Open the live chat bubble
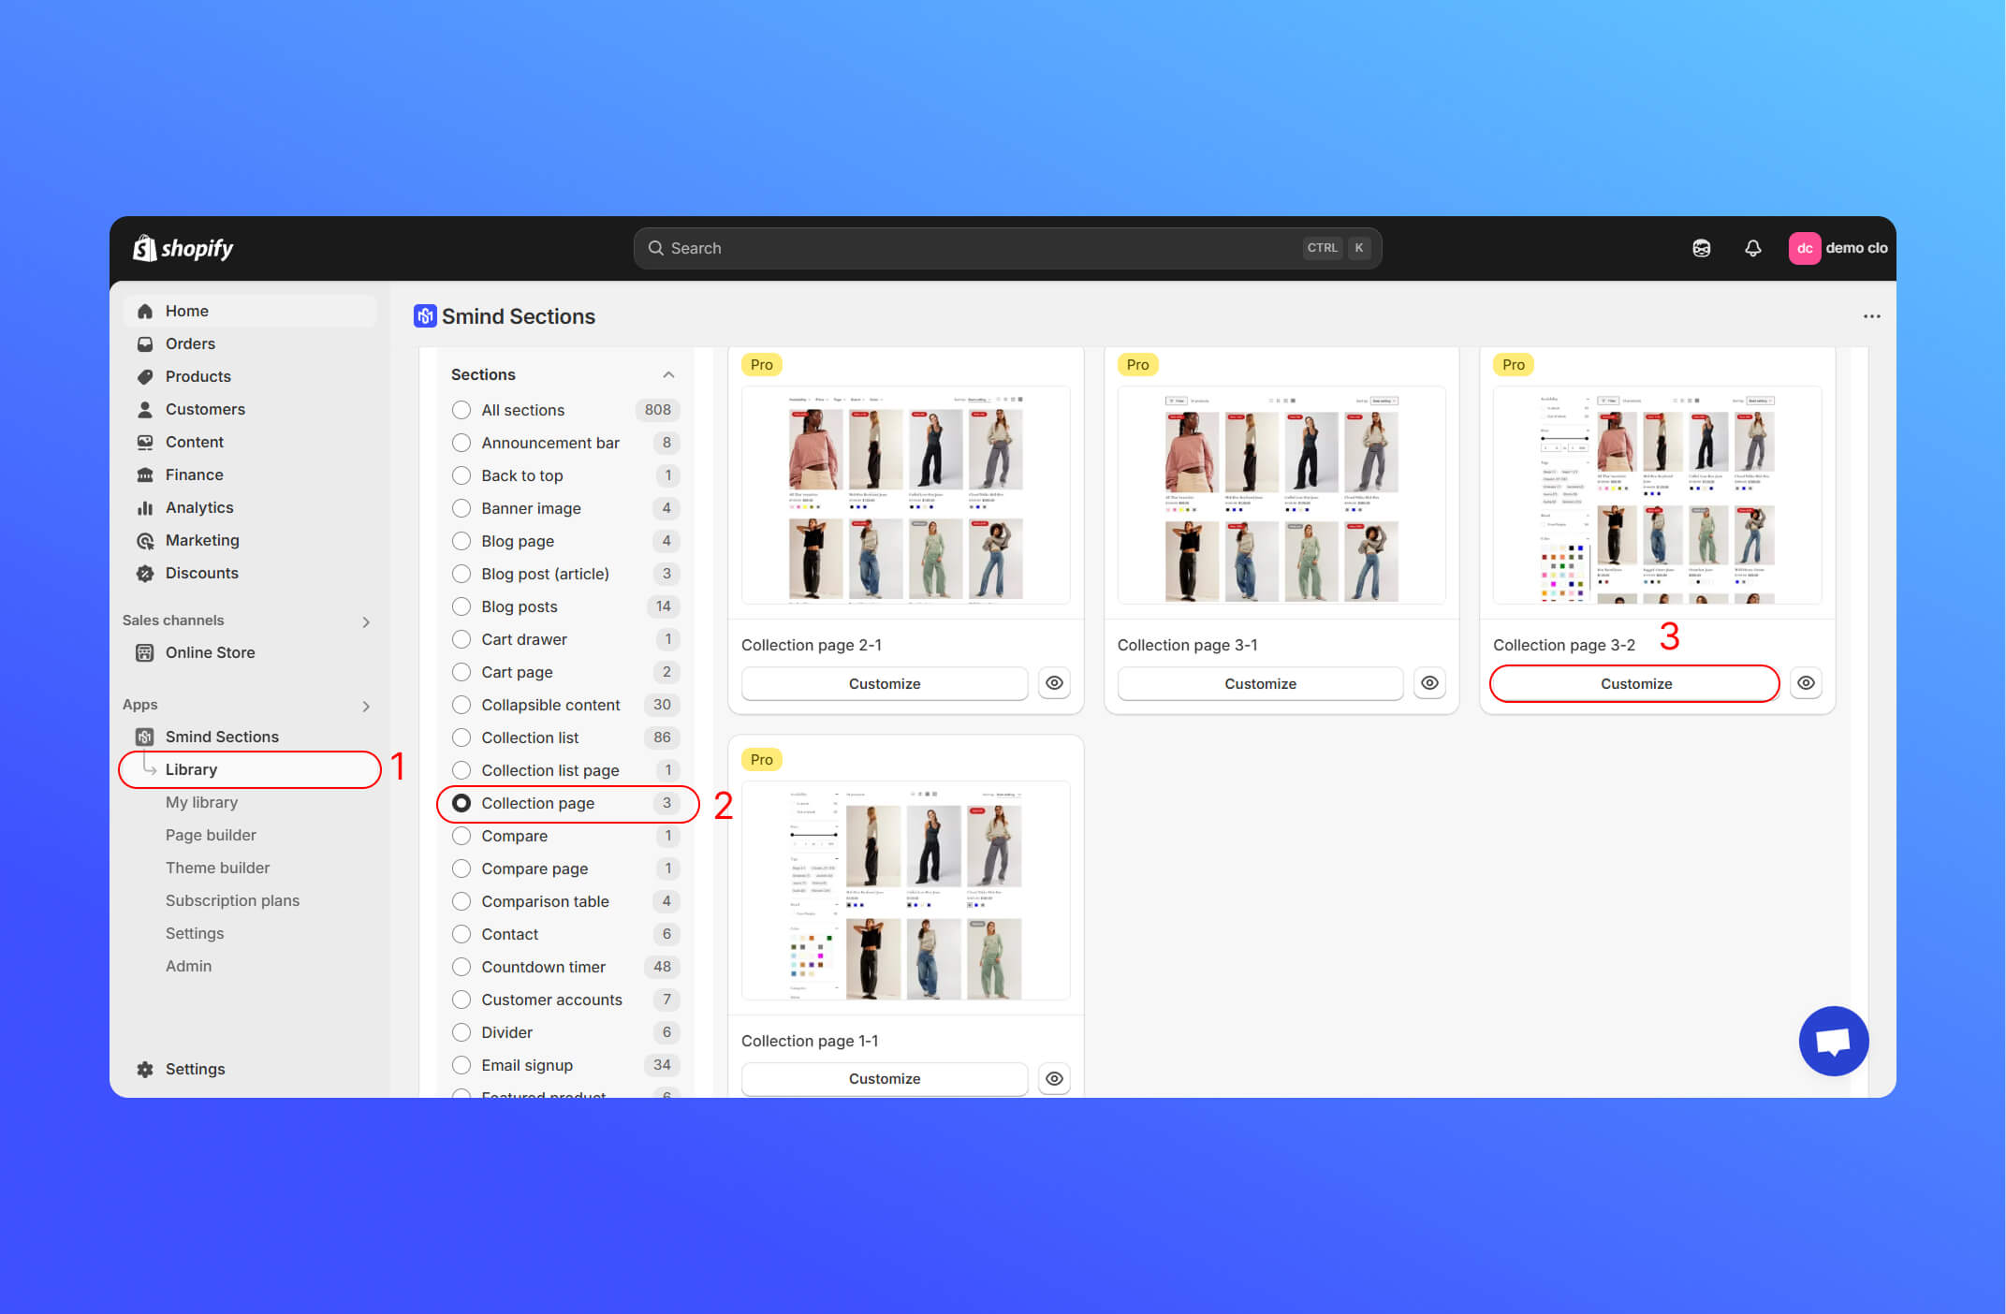2006x1314 pixels. 1833,1041
